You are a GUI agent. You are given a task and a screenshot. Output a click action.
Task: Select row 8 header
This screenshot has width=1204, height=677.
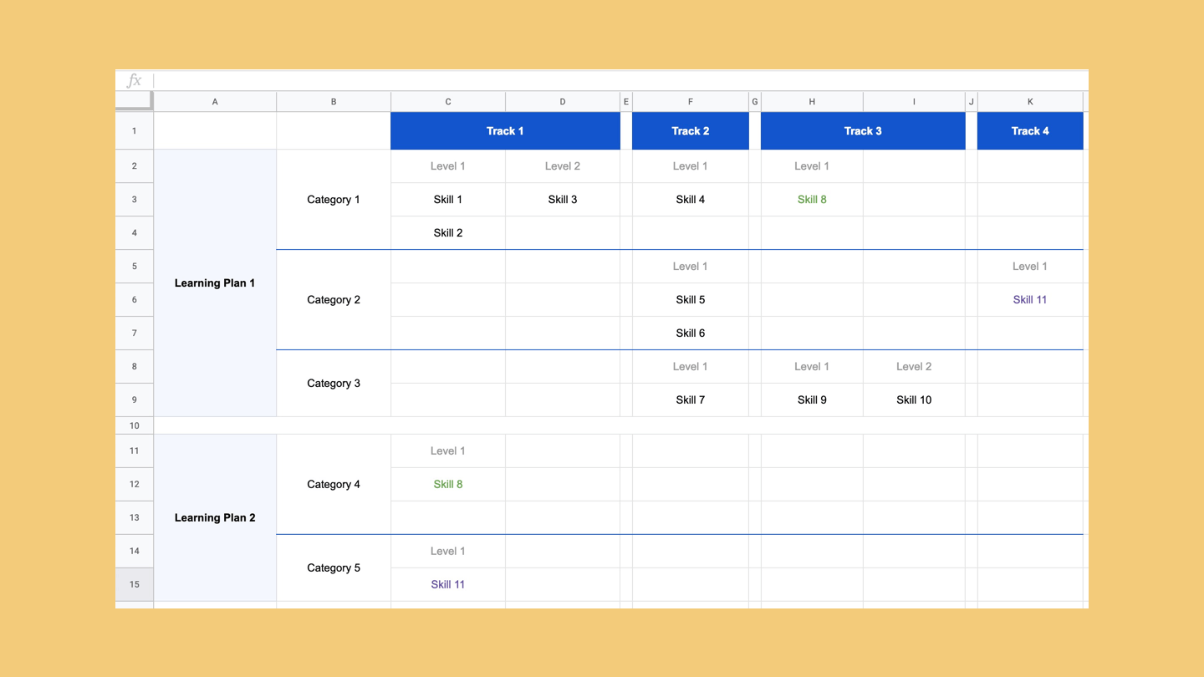(134, 367)
